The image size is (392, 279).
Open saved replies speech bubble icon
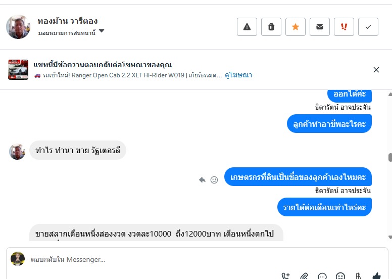tap(322, 276)
